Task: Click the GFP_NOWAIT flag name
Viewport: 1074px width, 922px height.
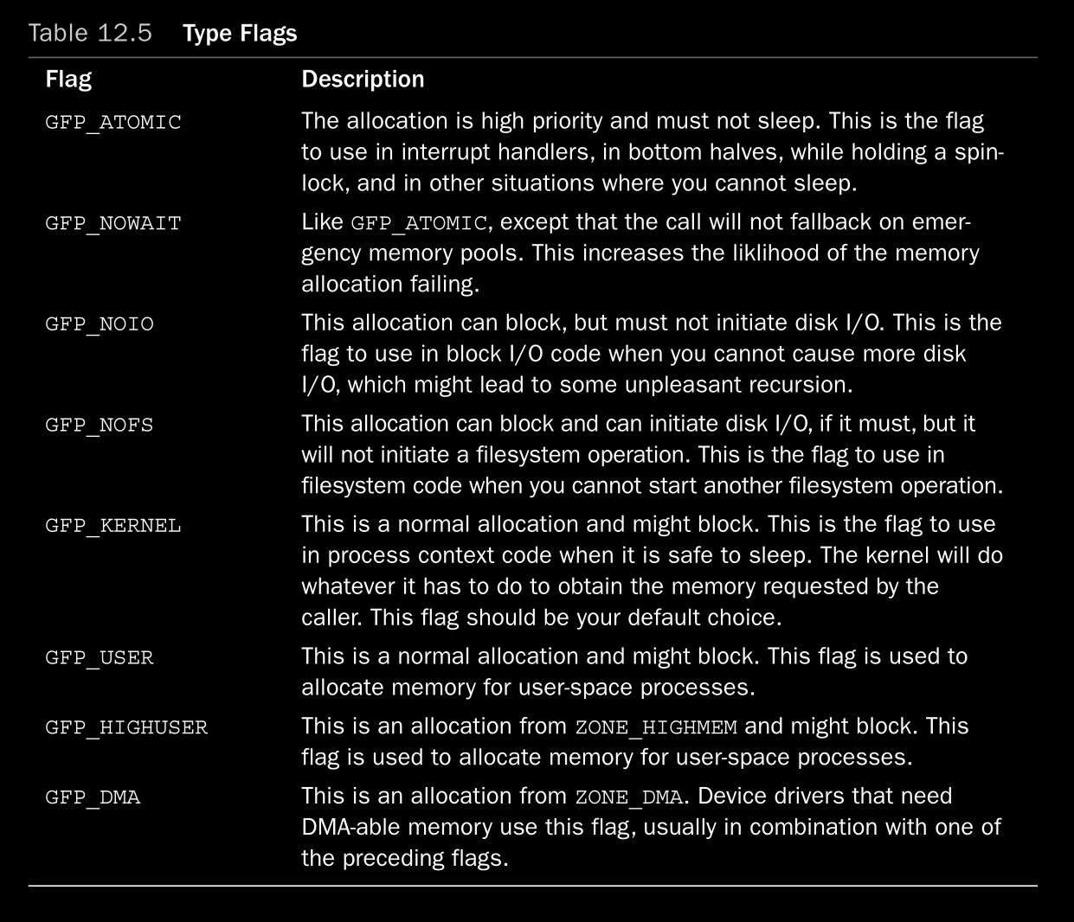Action: 113,223
